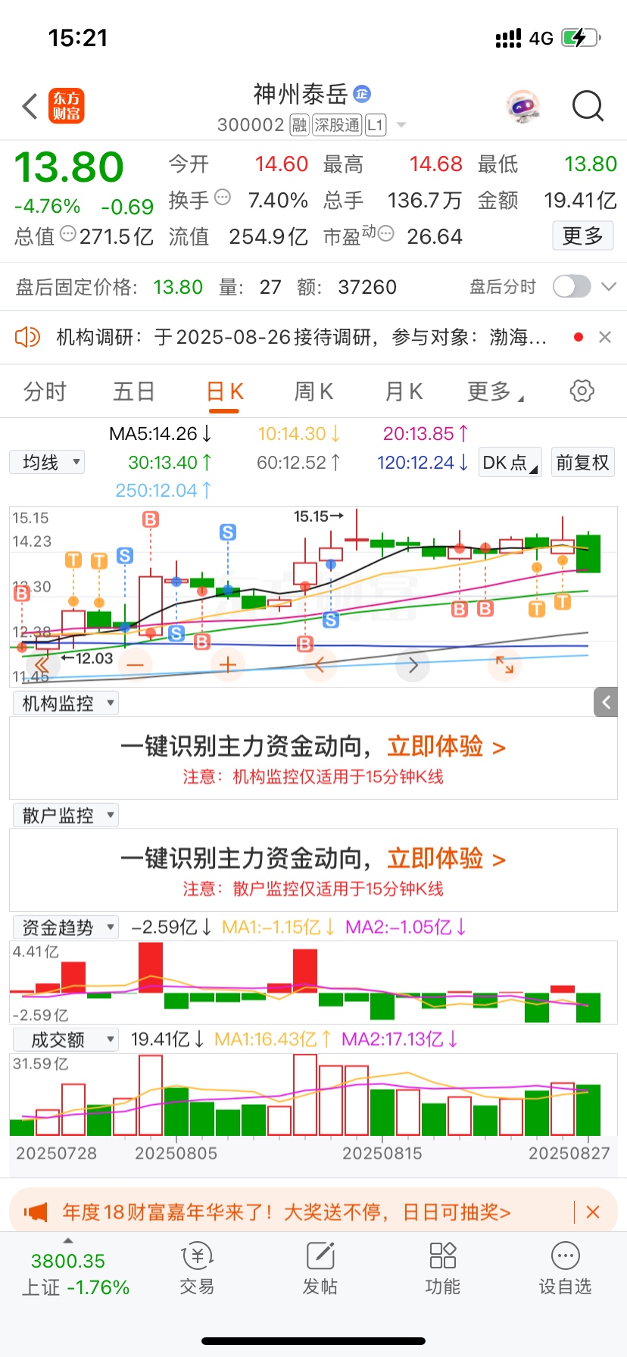This screenshot has height=1357, width=627.
Task: Expand the after-hours panel chevron
Action: tap(609, 286)
